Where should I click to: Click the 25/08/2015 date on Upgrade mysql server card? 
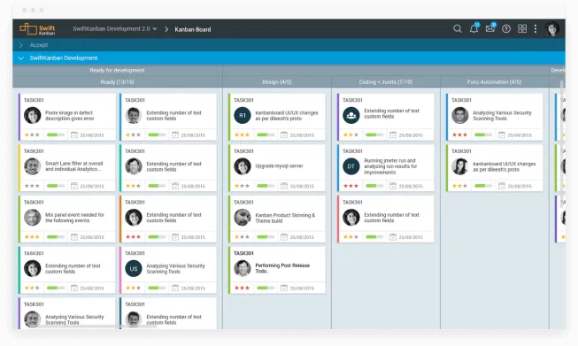pyautogui.click(x=302, y=186)
